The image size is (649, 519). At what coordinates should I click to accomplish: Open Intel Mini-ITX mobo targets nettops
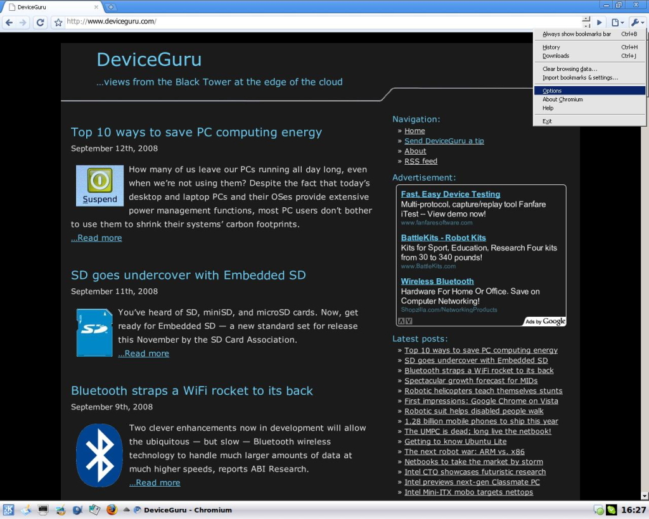pos(468,492)
